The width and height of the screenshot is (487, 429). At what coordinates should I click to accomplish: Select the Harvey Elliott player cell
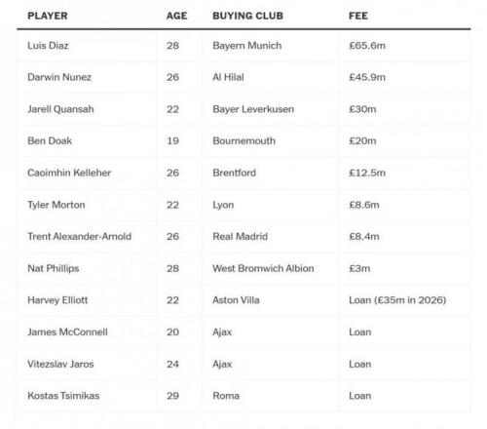point(57,300)
